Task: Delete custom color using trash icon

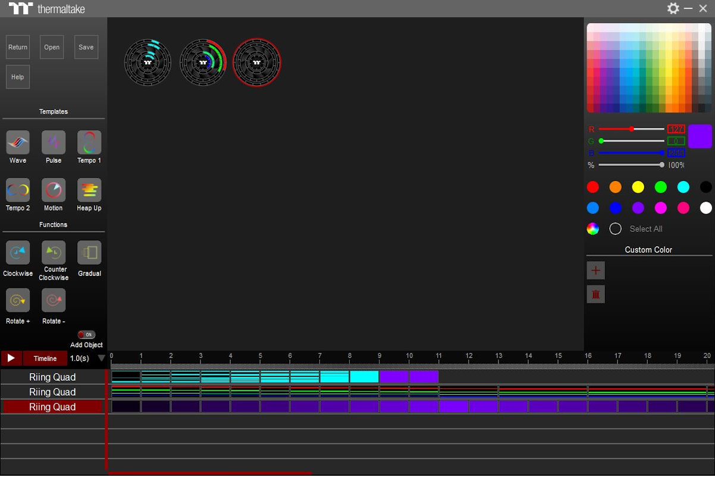Action: [x=595, y=294]
